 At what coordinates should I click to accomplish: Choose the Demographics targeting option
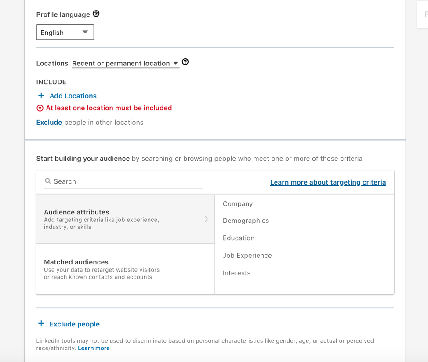pyautogui.click(x=246, y=221)
